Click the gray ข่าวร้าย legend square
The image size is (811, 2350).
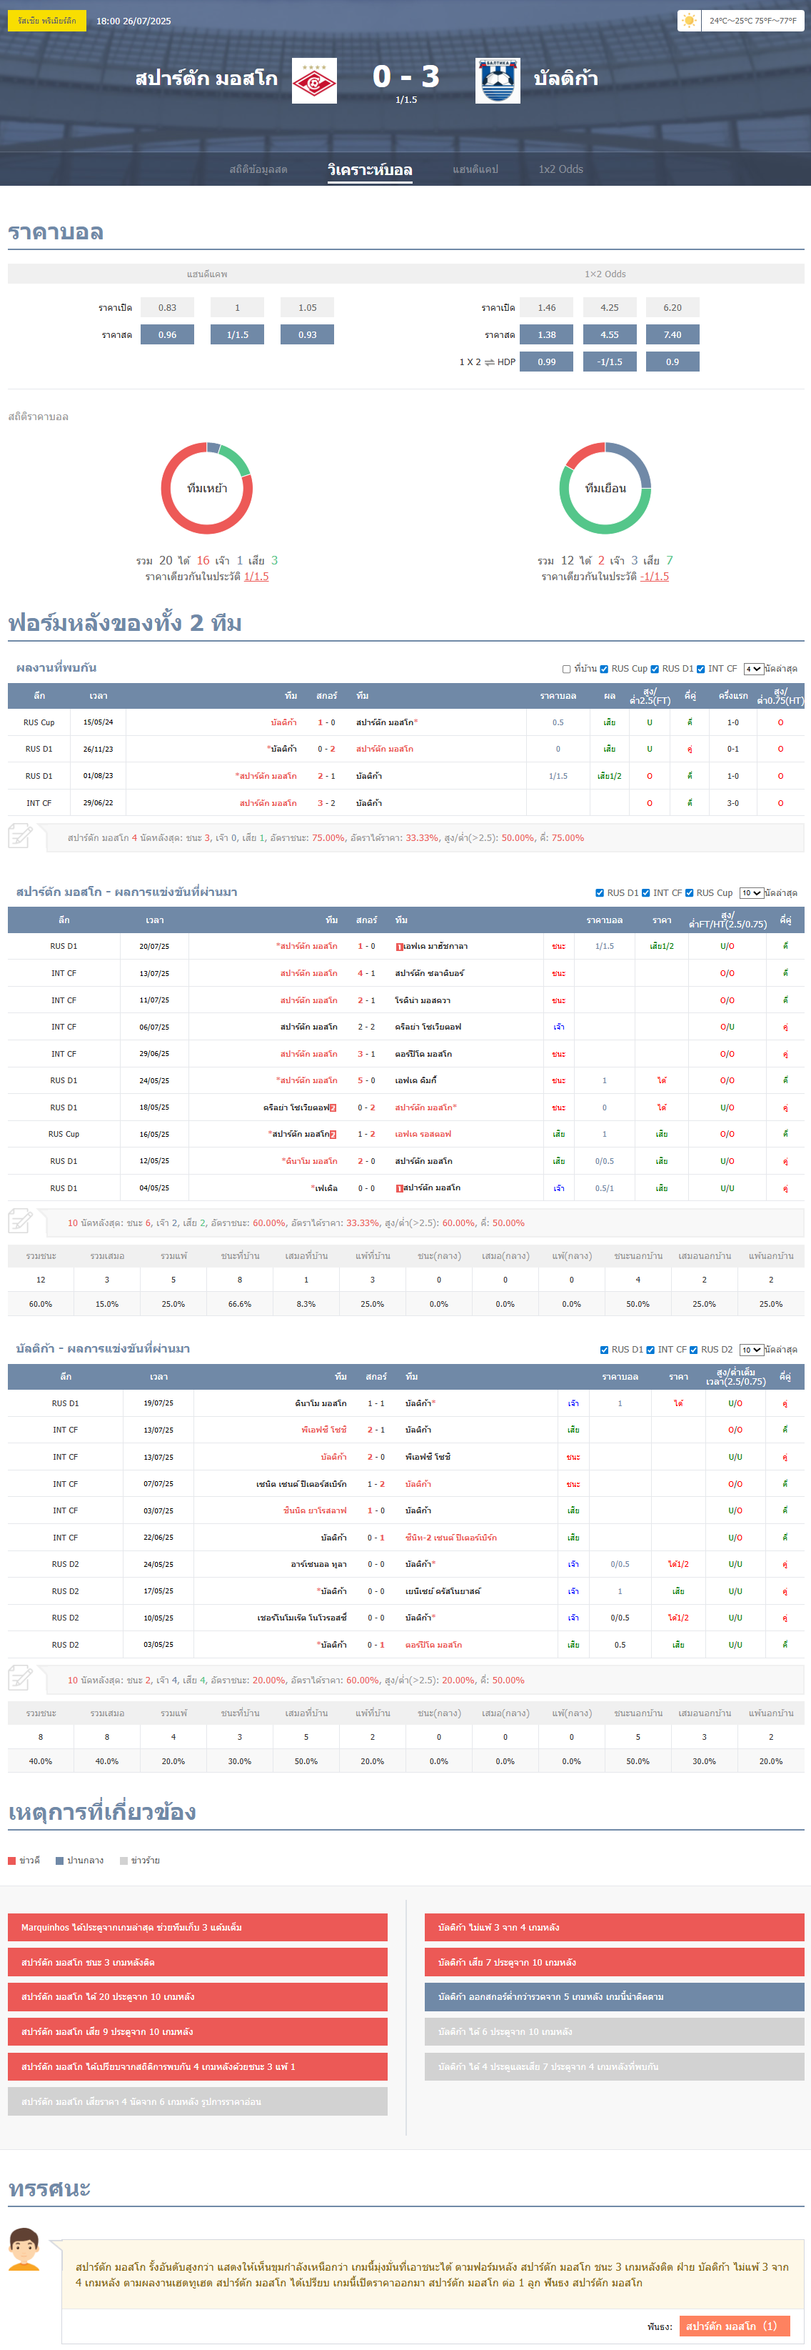[124, 1860]
